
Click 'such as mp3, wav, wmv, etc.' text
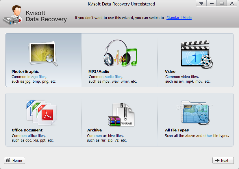pyautogui.click(x=113, y=81)
